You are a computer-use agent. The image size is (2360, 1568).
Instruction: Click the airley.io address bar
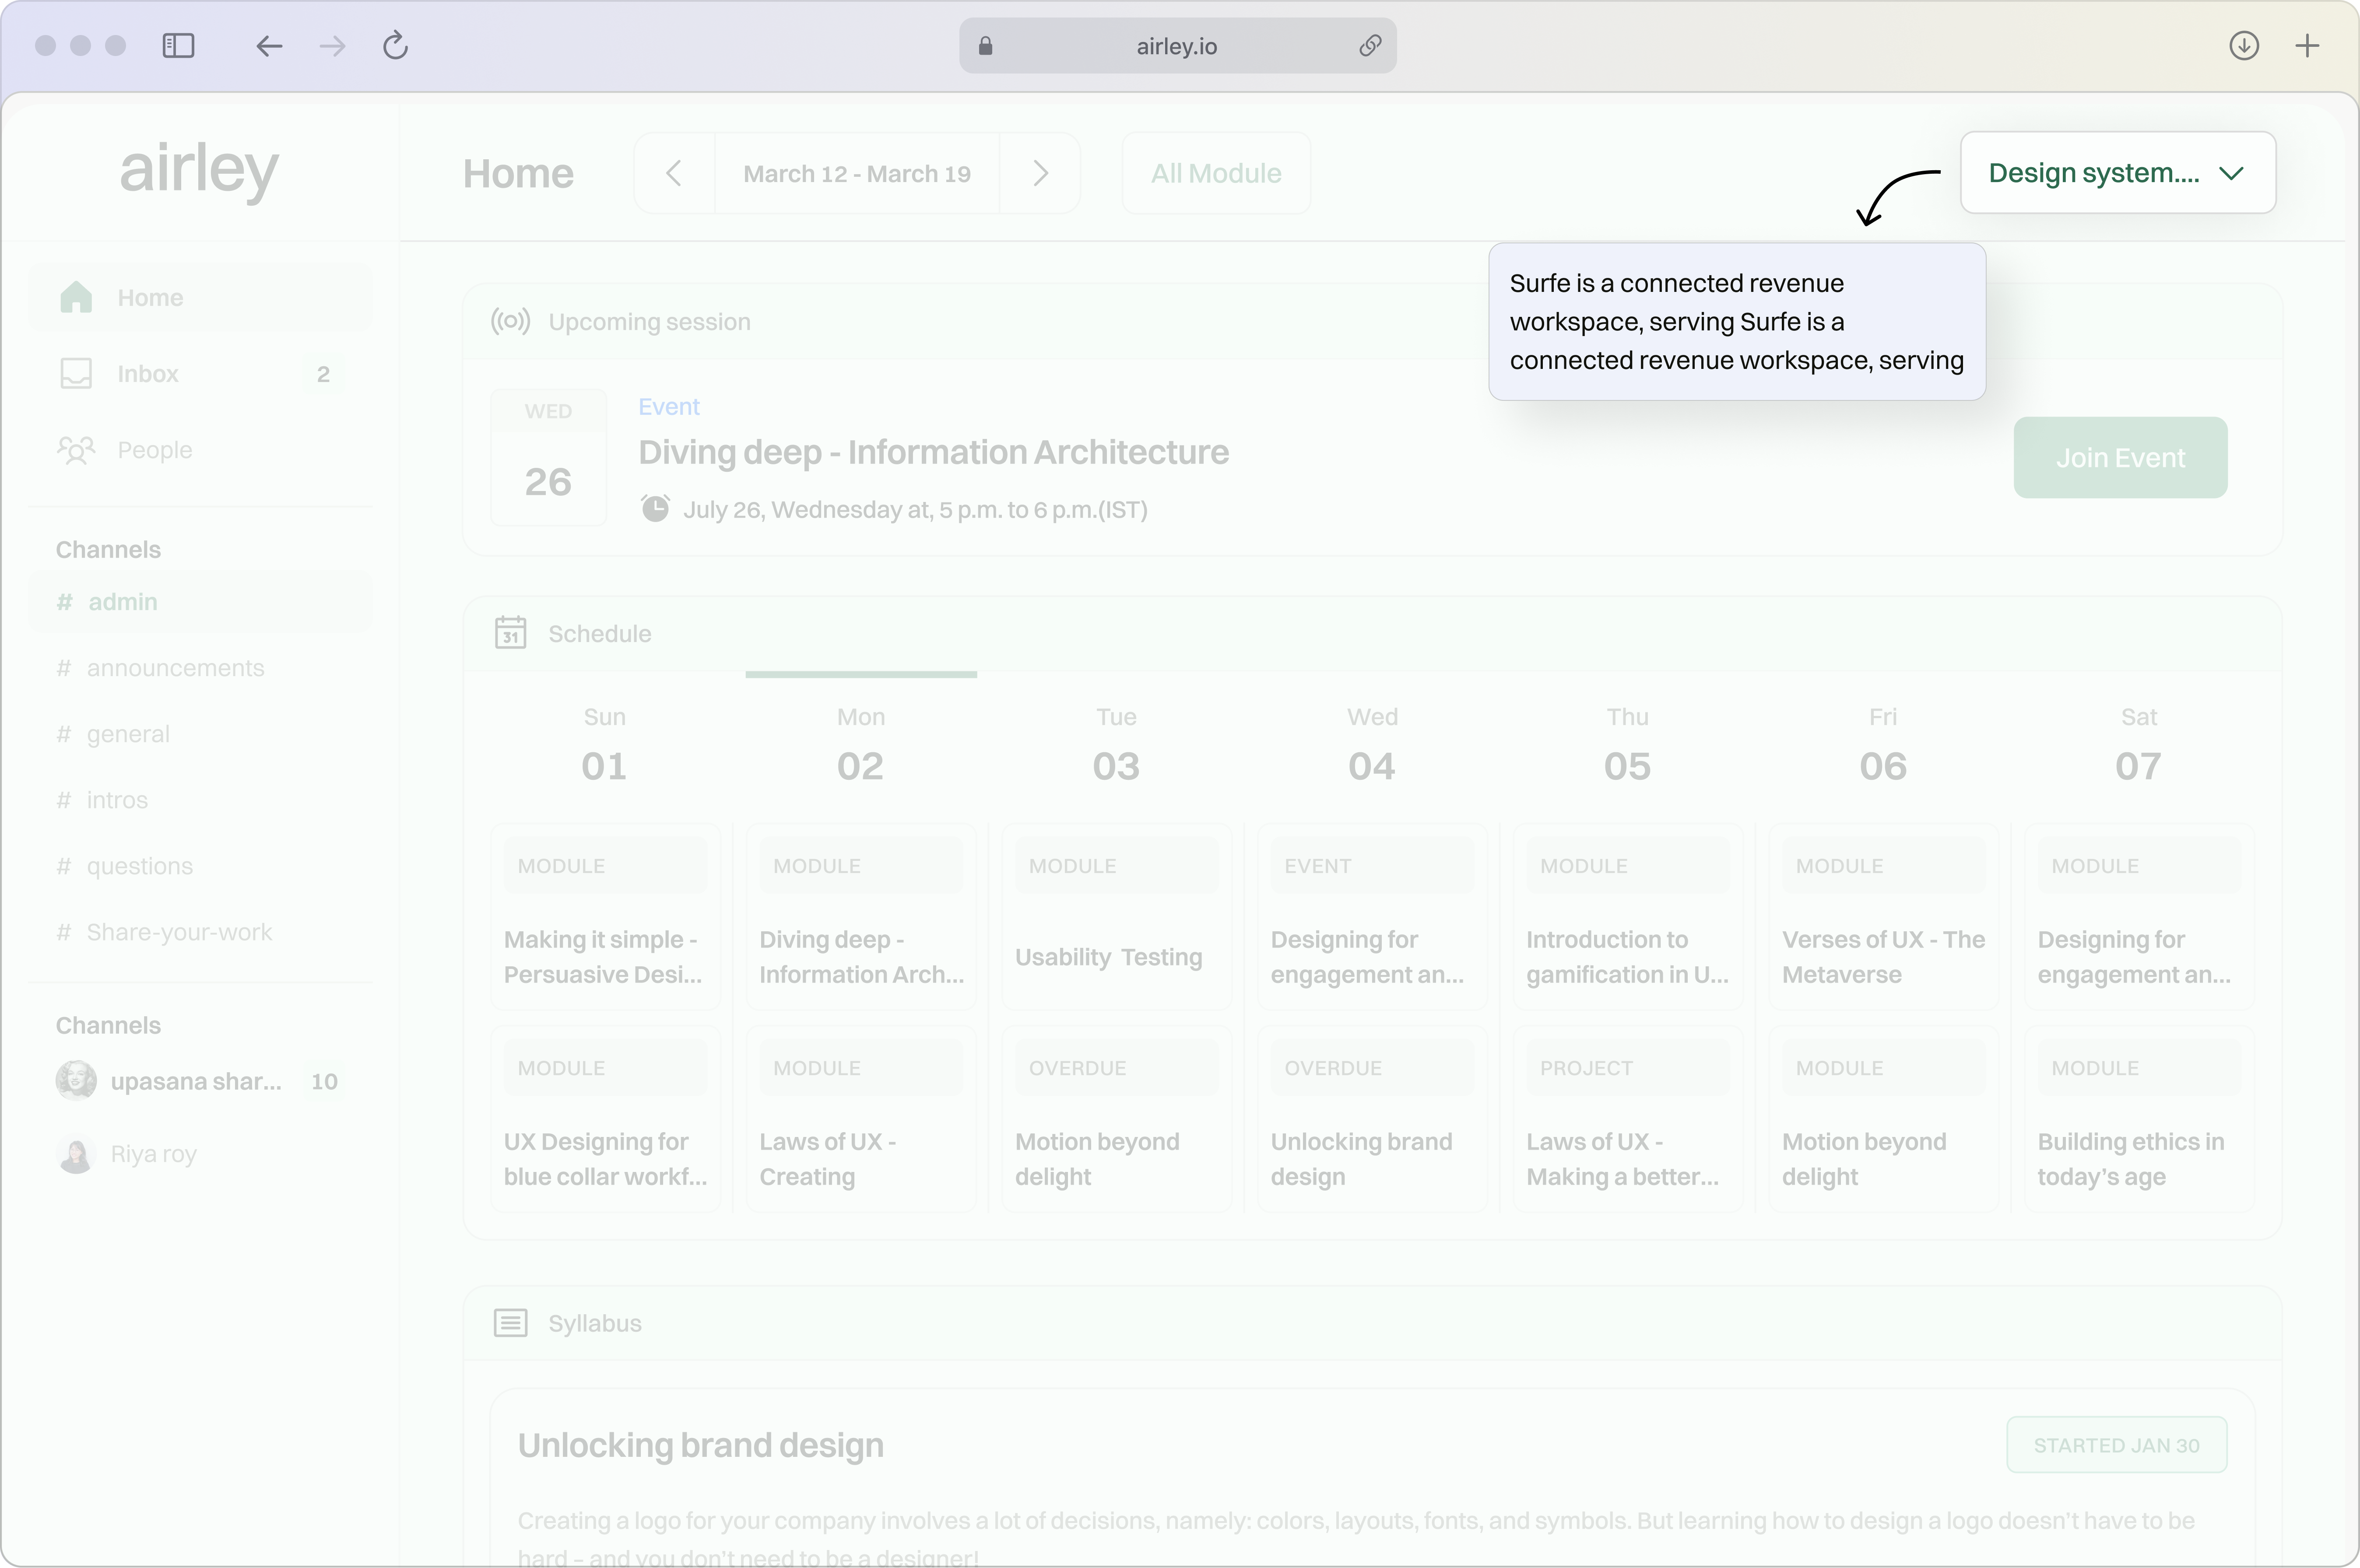click(x=1177, y=46)
